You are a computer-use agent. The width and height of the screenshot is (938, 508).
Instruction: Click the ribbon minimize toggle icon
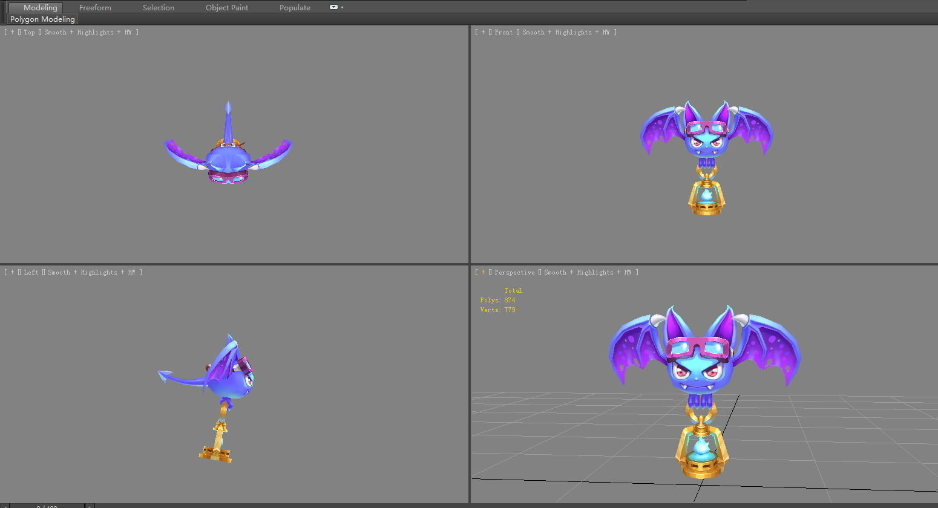333,7
